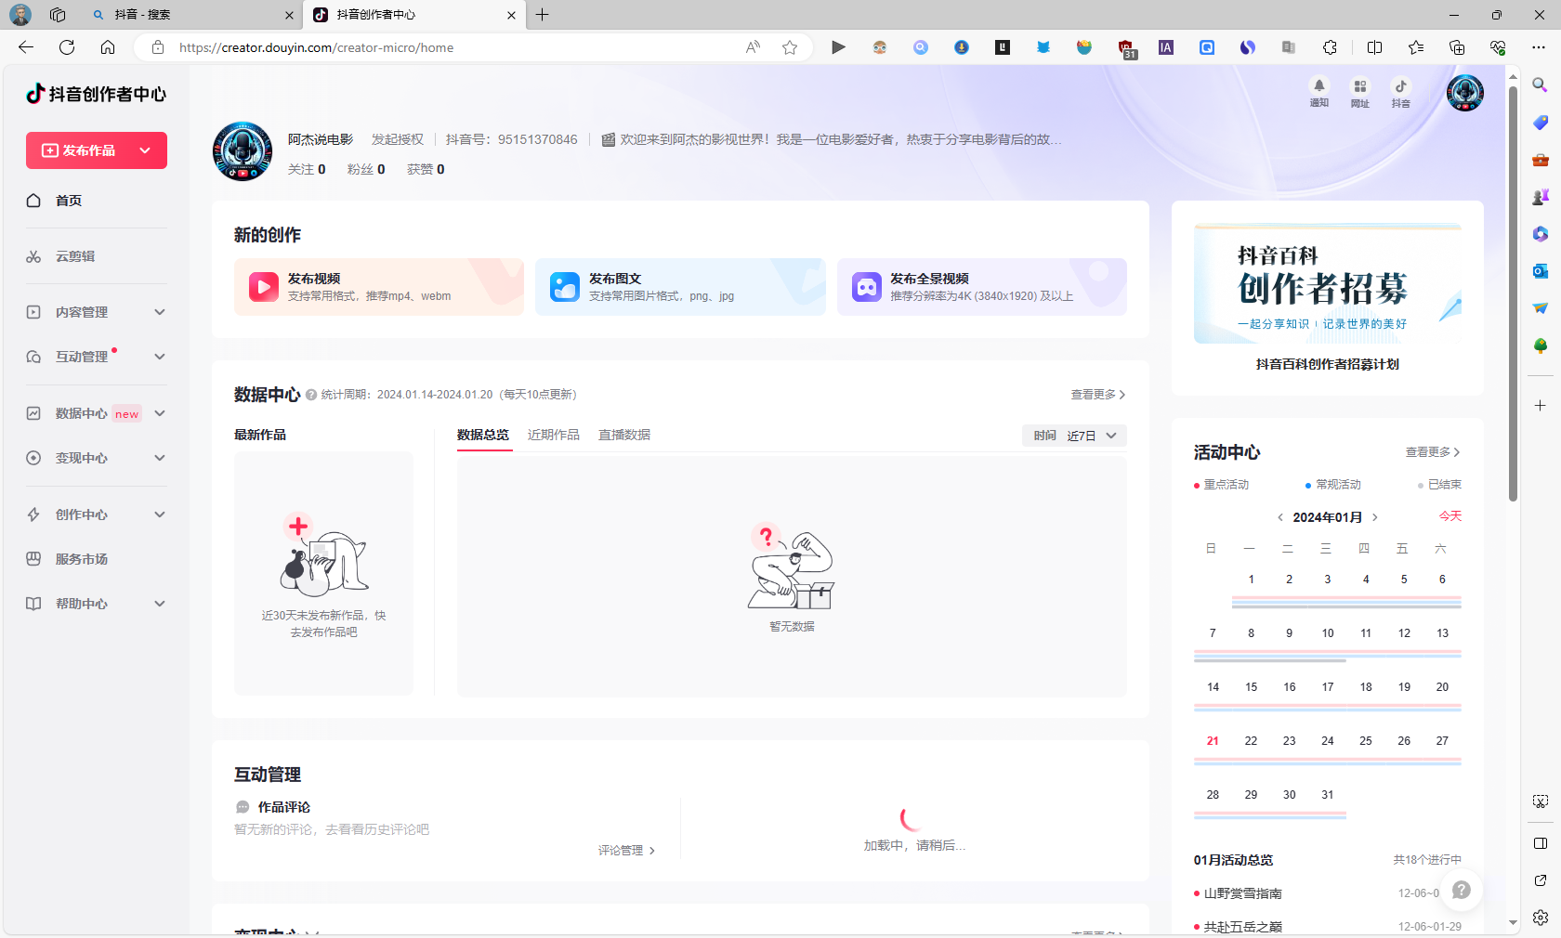Click the 发布图文 image icon

pyautogui.click(x=565, y=287)
